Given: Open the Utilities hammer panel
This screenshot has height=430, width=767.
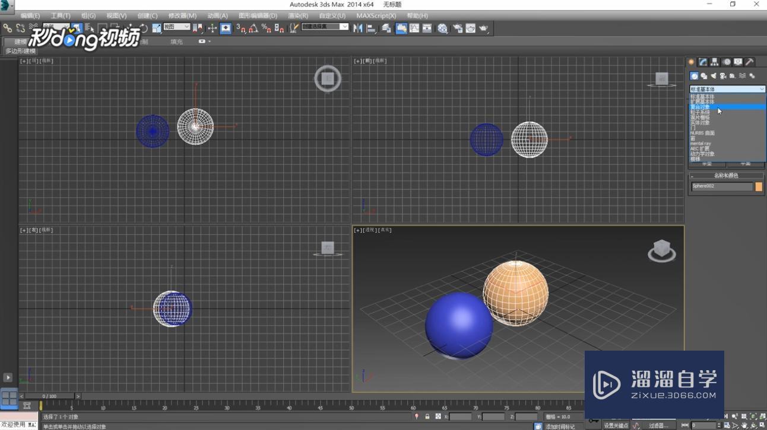Looking at the screenshot, I should [x=749, y=62].
